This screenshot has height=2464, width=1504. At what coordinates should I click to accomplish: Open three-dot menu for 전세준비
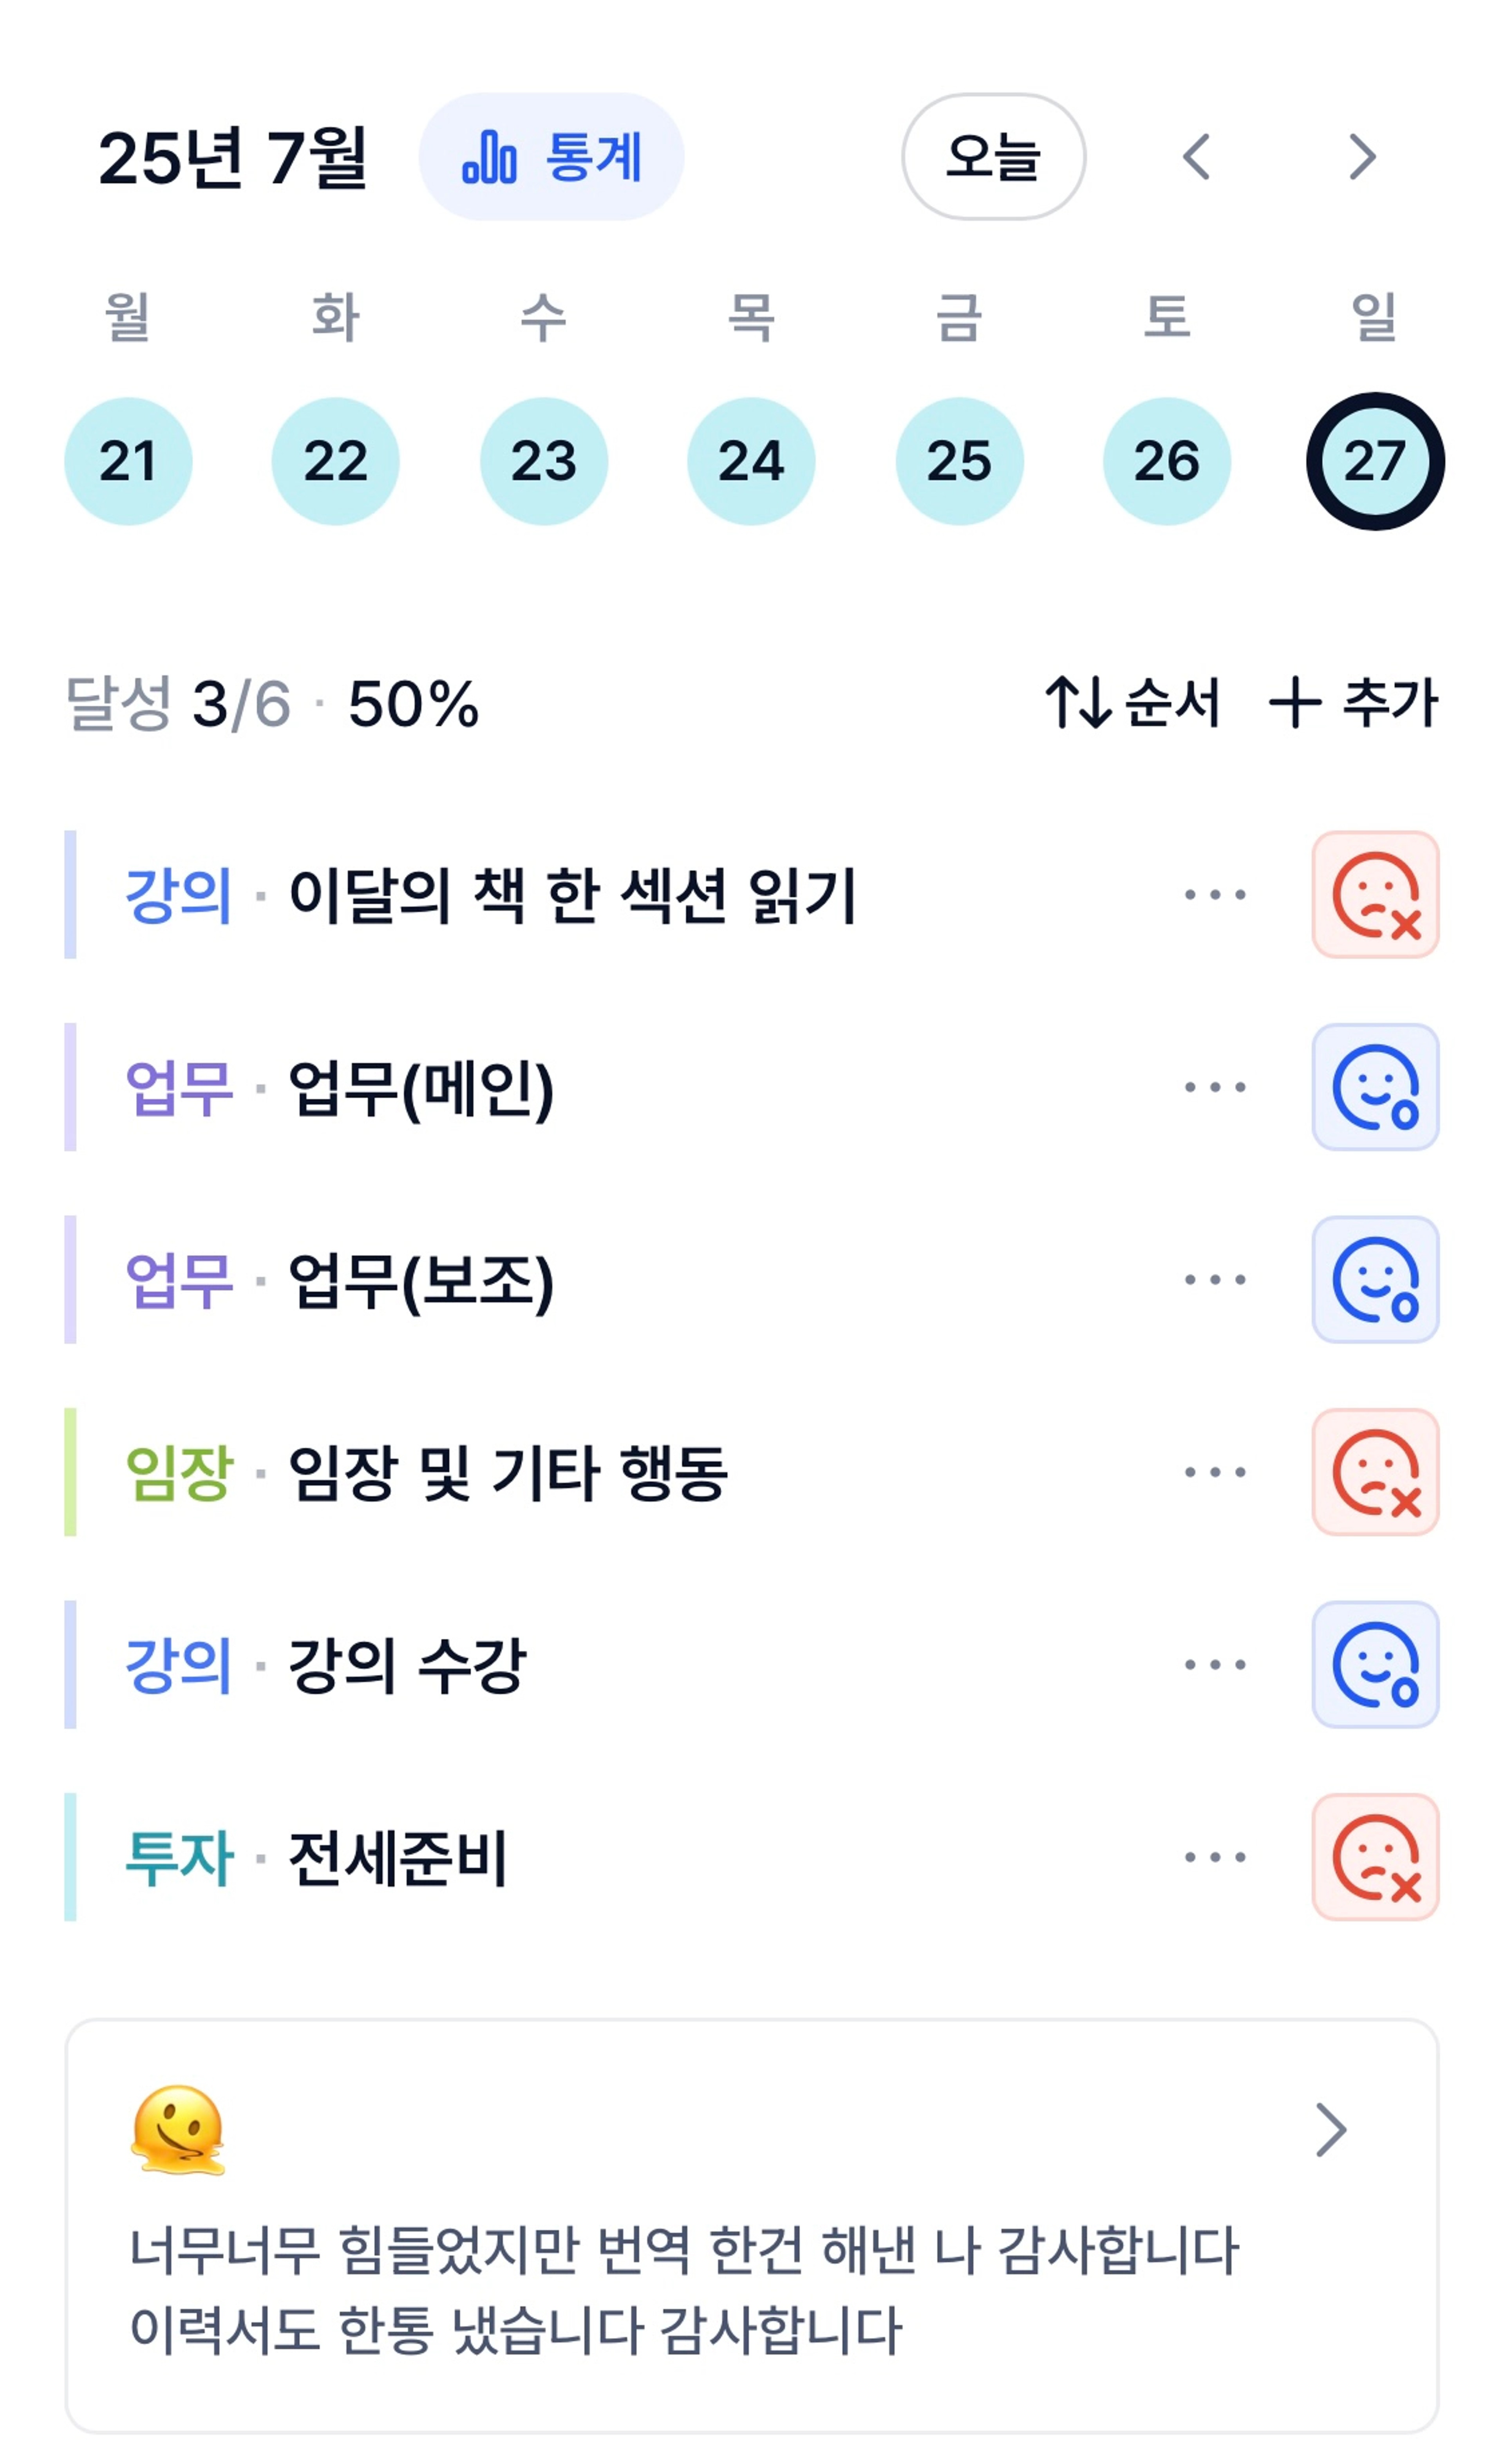[1215, 1857]
